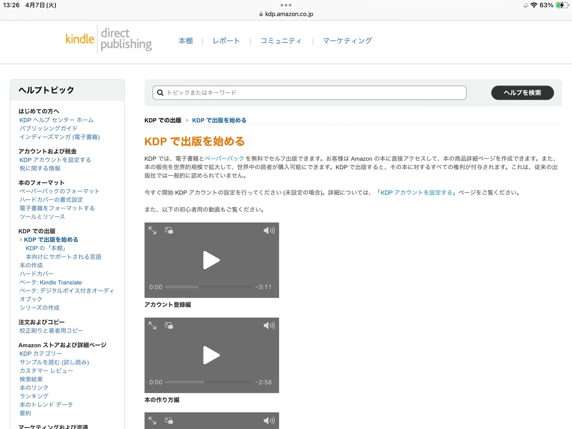The height and width of the screenshot is (429, 572).
Task: Open ベータ: Kindle Translate link
Action: point(51,283)
